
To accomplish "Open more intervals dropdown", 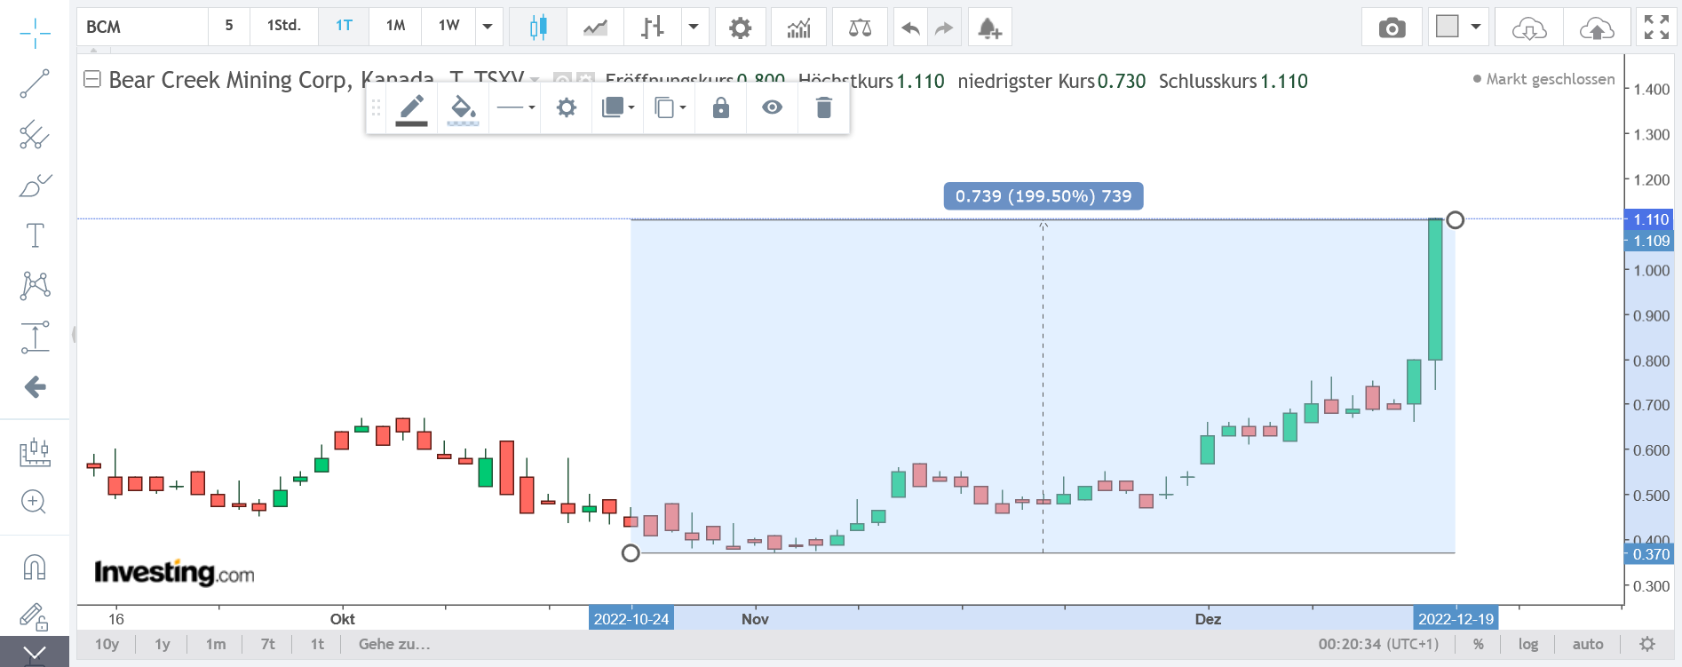I will [x=488, y=27].
